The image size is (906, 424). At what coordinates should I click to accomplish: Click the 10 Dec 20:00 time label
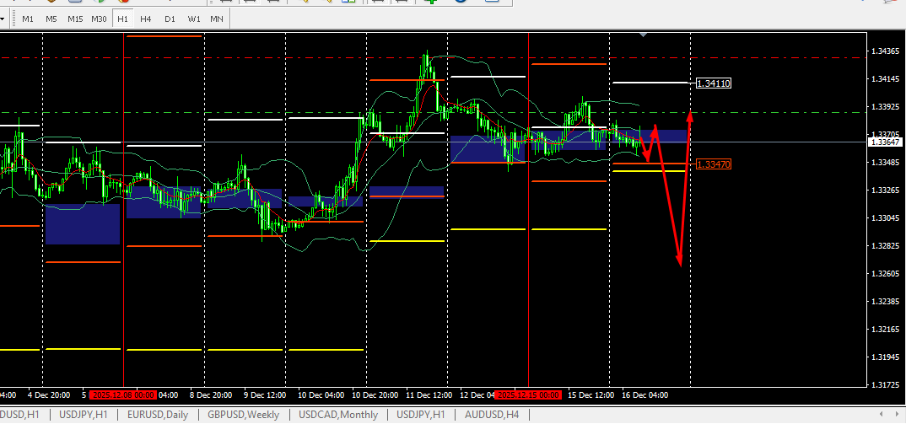(375, 395)
